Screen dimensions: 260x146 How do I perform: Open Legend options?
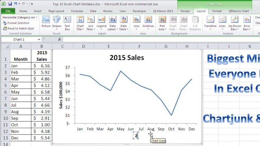point(101,23)
